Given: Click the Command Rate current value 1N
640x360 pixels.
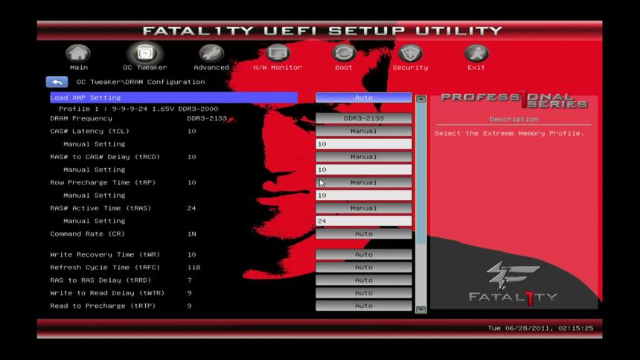Looking at the screenshot, I should point(191,234).
